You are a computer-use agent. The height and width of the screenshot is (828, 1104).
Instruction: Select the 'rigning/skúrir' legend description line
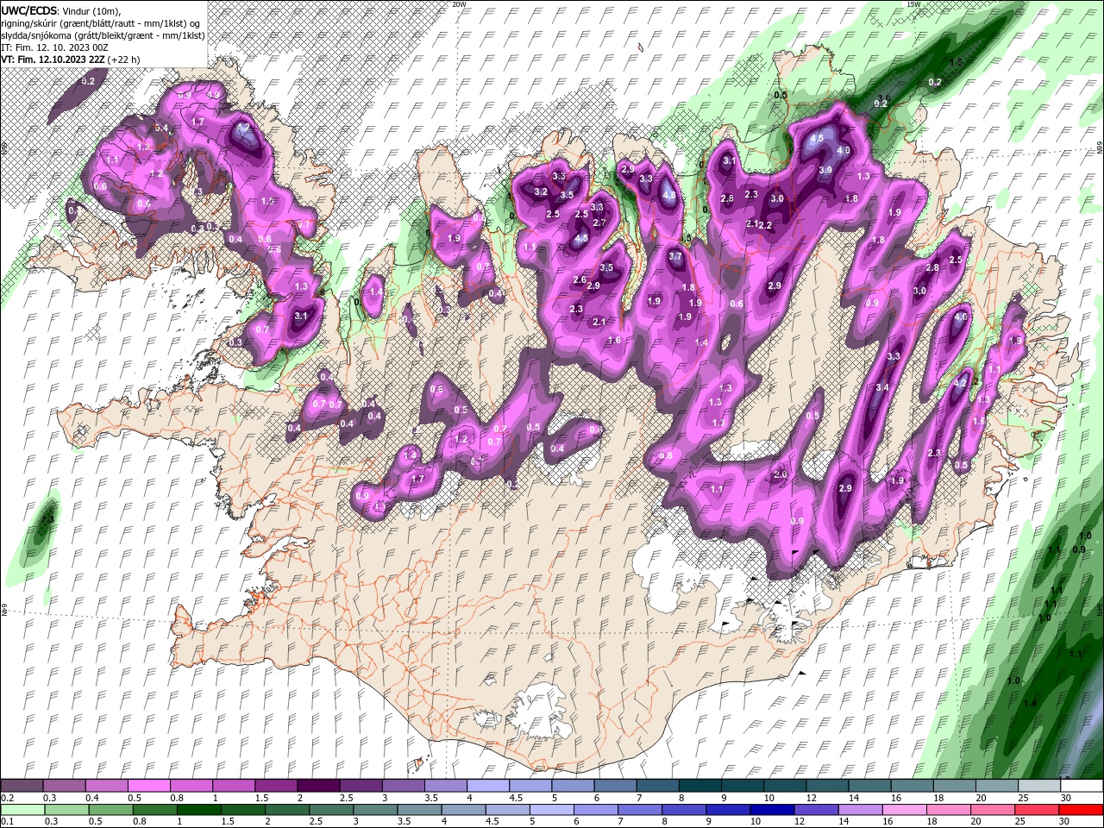click(102, 22)
